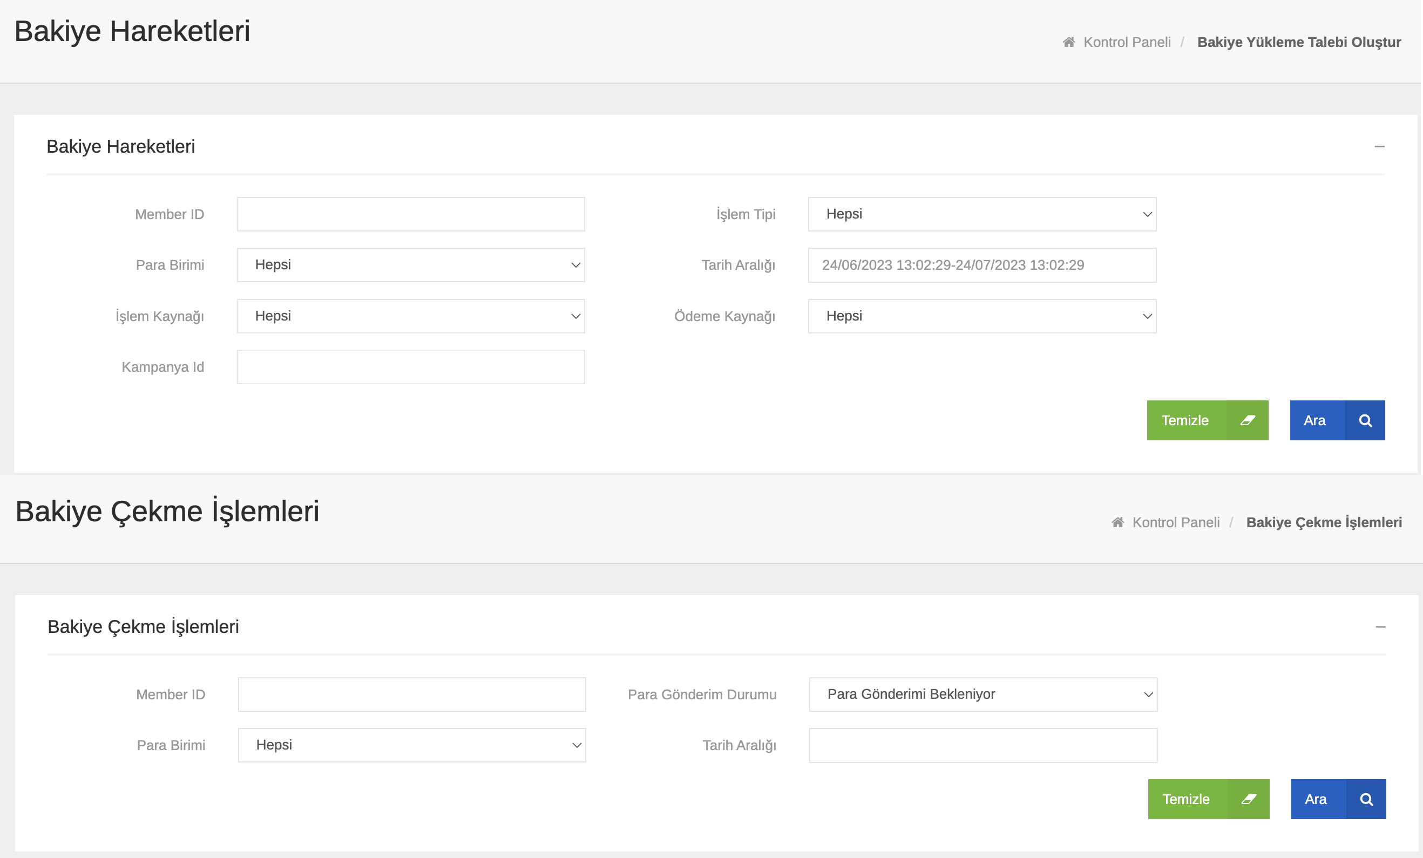
Task: Collapse the Bakiye Hareketleri panel with the minus icon
Action: pos(1380,147)
